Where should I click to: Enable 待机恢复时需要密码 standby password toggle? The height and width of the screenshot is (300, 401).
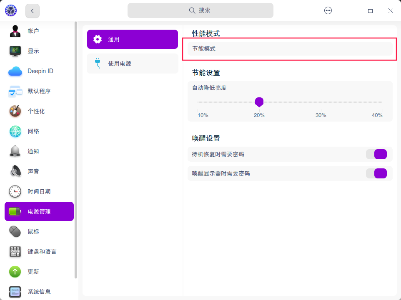click(x=376, y=154)
